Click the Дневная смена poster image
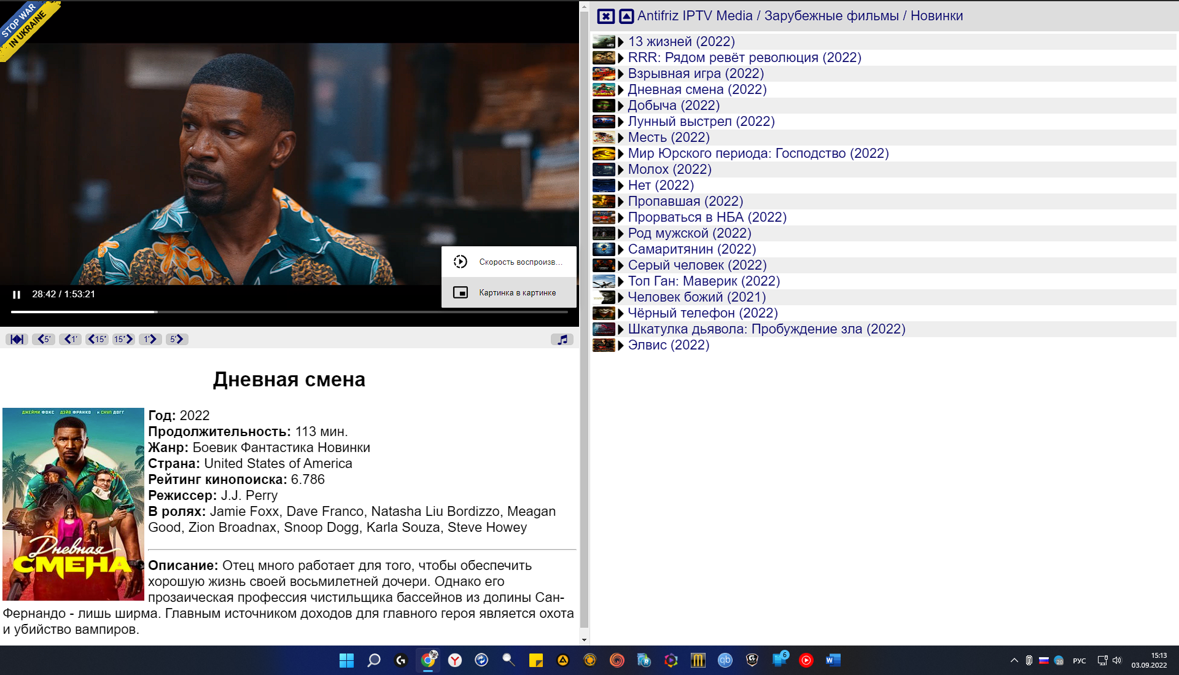This screenshot has width=1179, height=675. (x=73, y=504)
